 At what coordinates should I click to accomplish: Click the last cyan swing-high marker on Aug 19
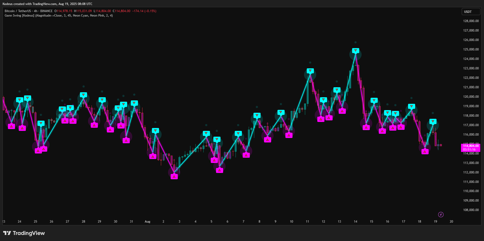click(433, 121)
